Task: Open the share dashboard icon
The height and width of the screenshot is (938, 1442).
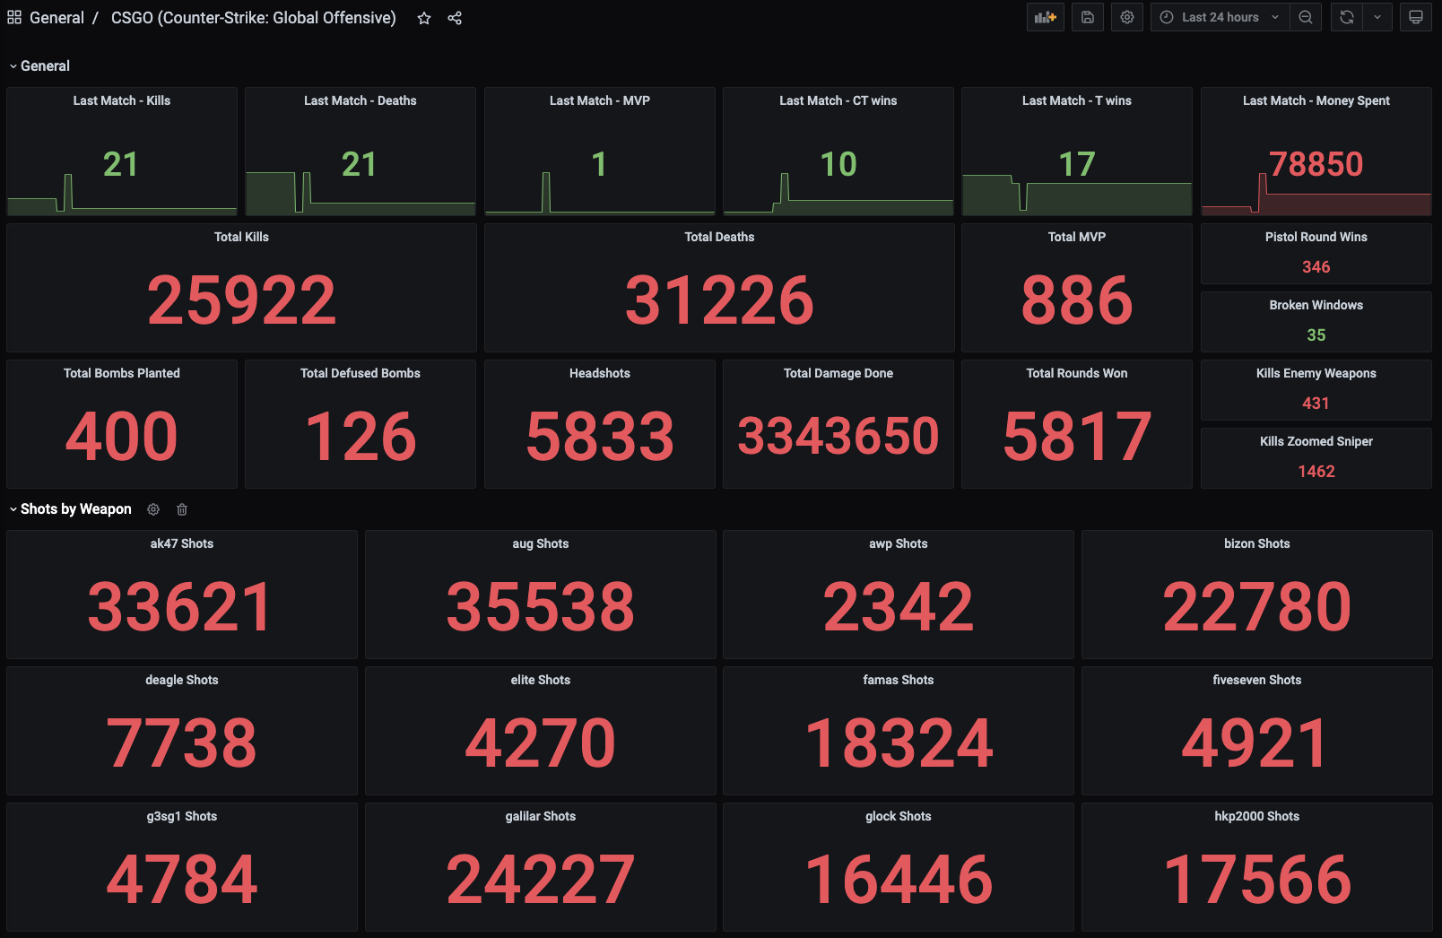Action: coord(455,18)
